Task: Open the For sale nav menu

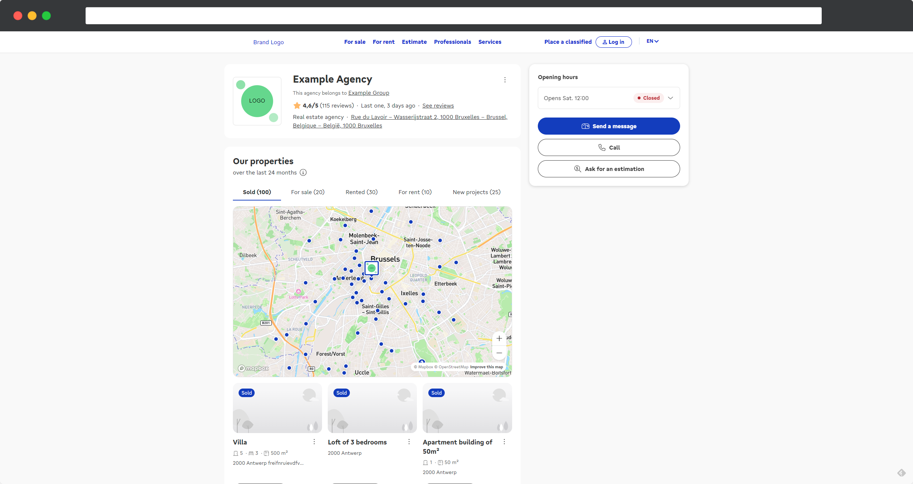Action: [355, 42]
